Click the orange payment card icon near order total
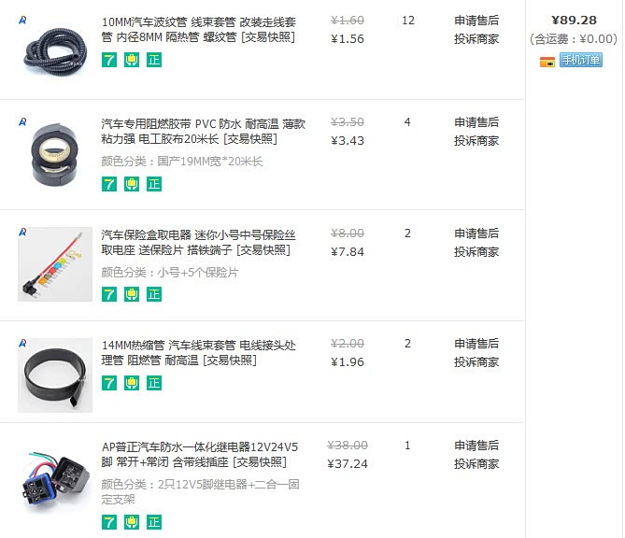625x538 pixels. [547, 62]
